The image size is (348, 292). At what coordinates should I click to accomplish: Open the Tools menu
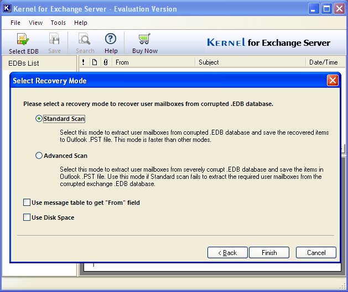(x=58, y=23)
